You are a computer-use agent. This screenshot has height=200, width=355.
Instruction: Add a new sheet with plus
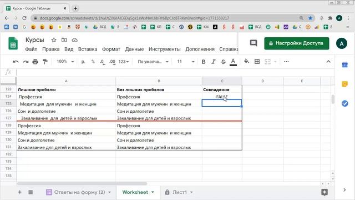(x=20, y=192)
